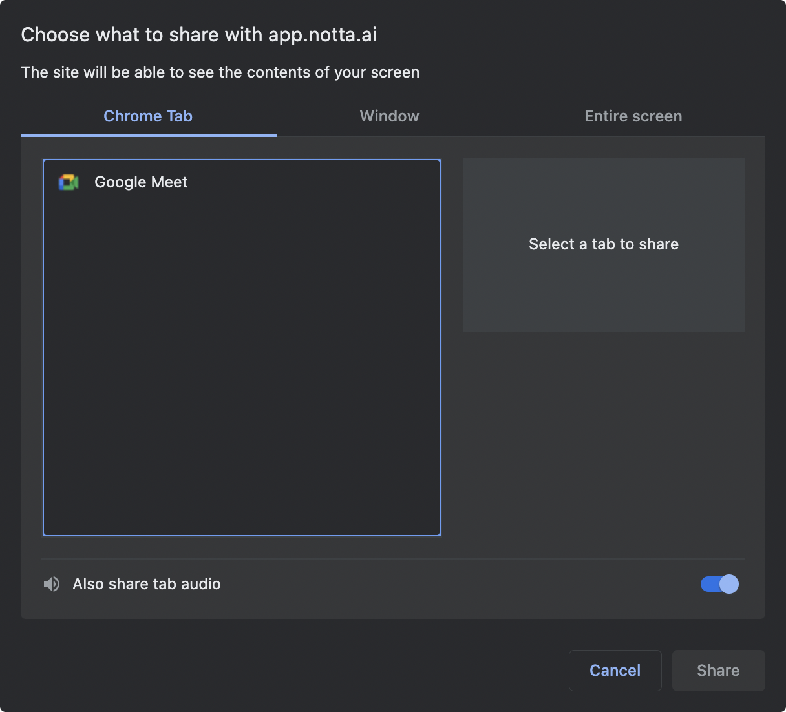Click the Select a tab preview area
This screenshot has width=786, height=712.
point(603,244)
